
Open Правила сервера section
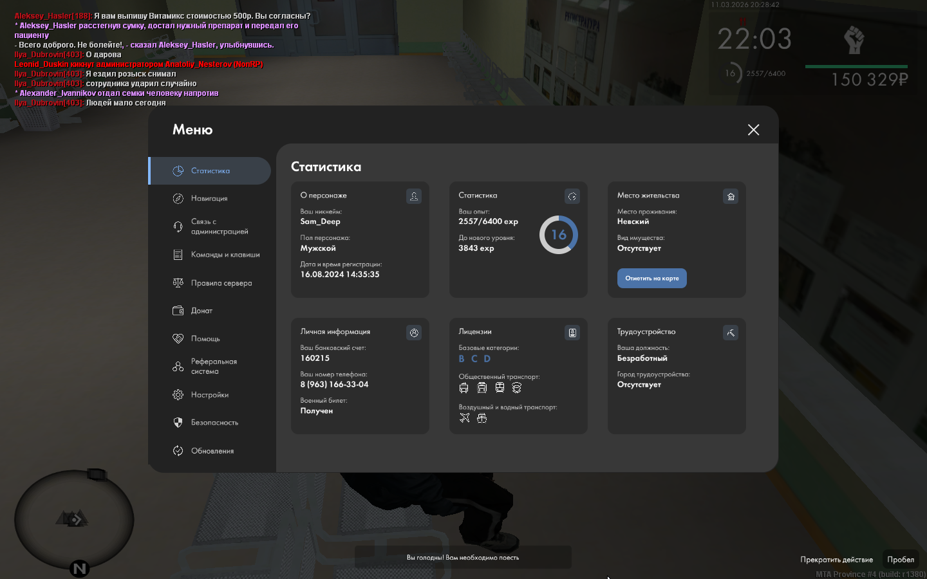pos(221,283)
